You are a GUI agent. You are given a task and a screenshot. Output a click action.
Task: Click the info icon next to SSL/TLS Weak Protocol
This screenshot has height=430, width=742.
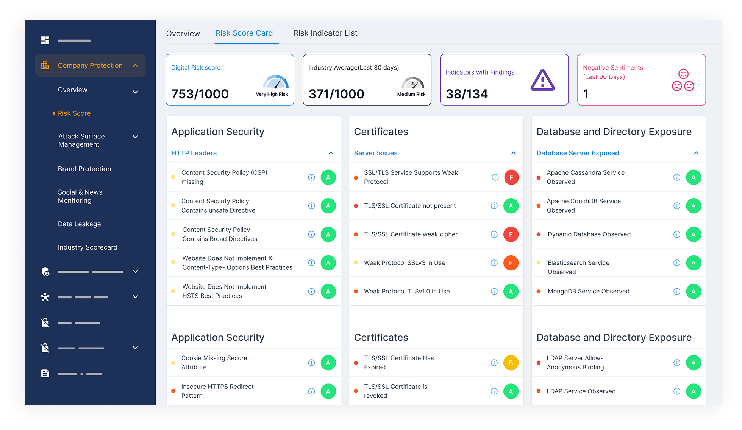[495, 177]
